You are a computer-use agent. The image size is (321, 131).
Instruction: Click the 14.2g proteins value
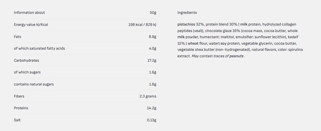152,108
